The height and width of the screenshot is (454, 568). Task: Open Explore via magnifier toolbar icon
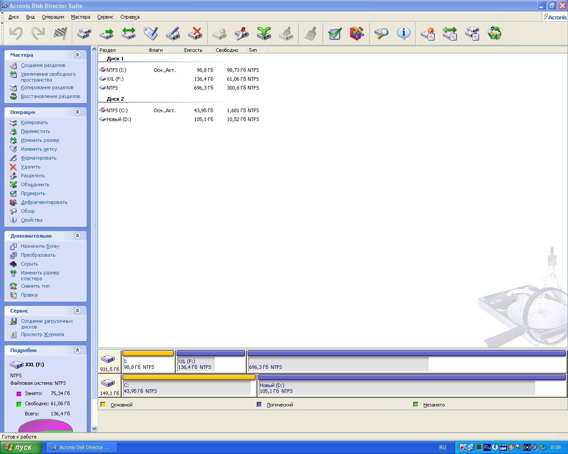pyautogui.click(x=381, y=33)
